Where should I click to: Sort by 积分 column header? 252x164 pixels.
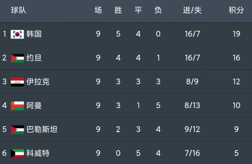tap(236, 11)
